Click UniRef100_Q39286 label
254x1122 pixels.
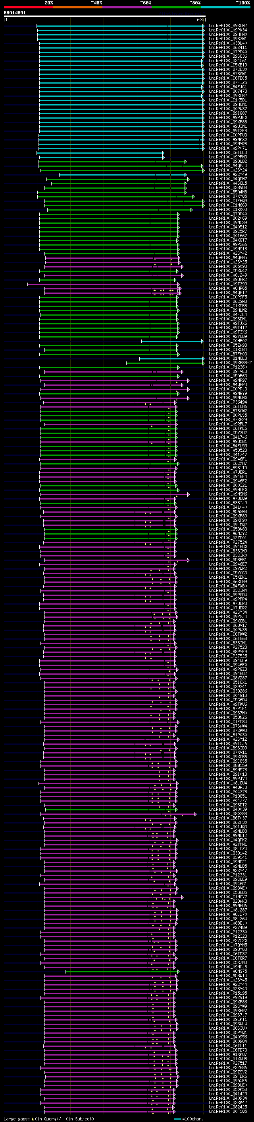point(228,691)
